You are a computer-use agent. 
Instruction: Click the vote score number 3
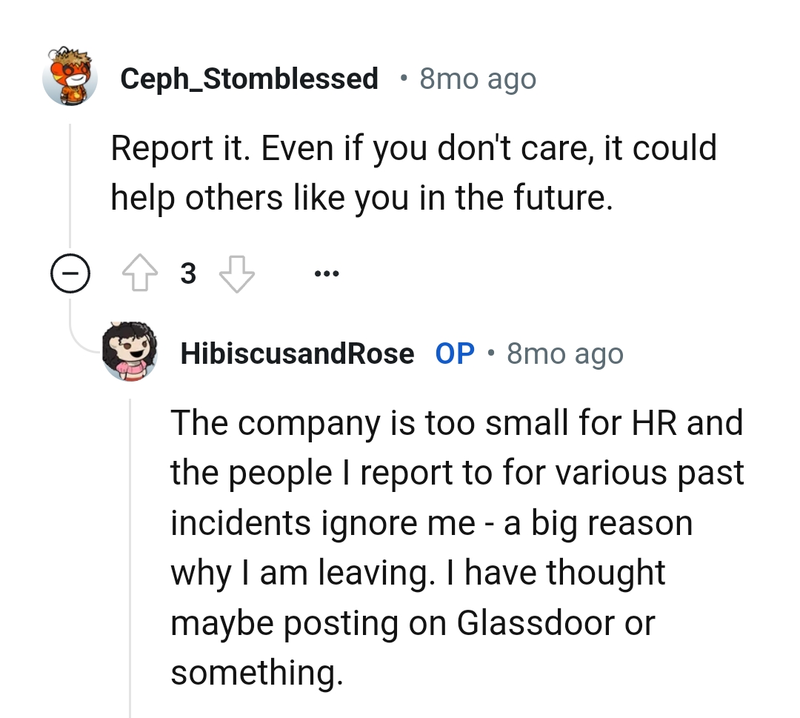tap(189, 275)
